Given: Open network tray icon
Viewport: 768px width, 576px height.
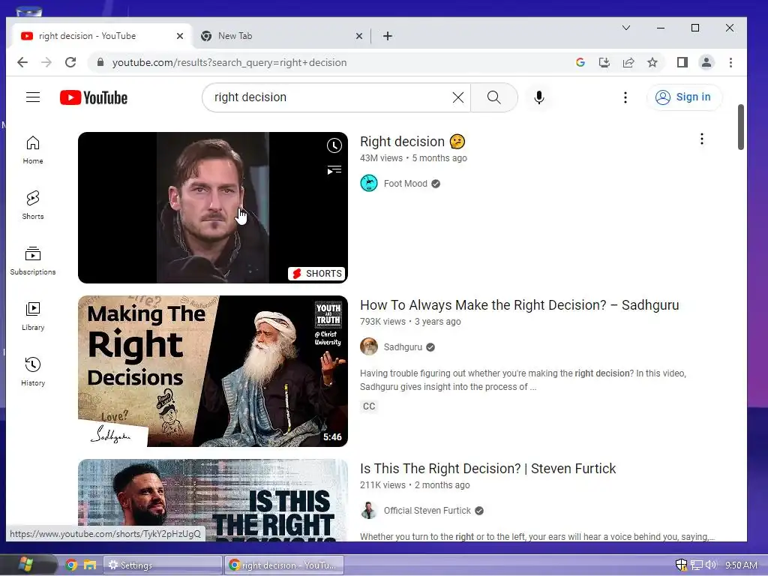Looking at the screenshot, I should [697, 565].
